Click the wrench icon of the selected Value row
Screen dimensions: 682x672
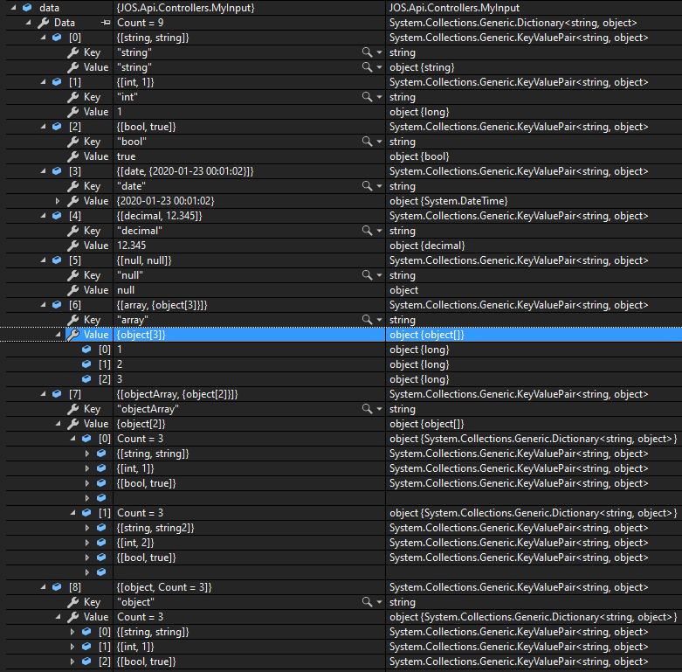coord(73,335)
